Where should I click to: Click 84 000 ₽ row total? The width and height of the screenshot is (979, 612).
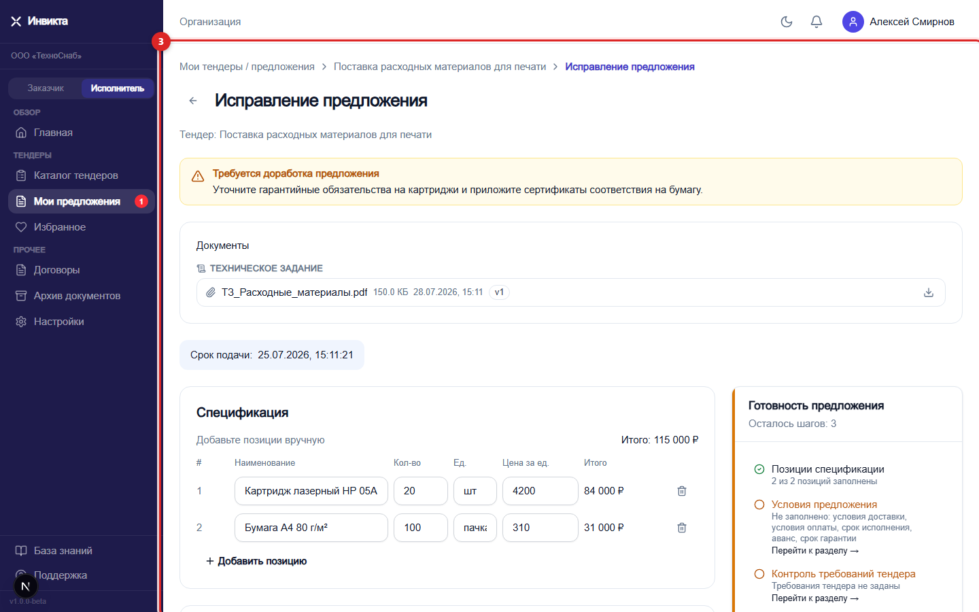click(x=604, y=491)
